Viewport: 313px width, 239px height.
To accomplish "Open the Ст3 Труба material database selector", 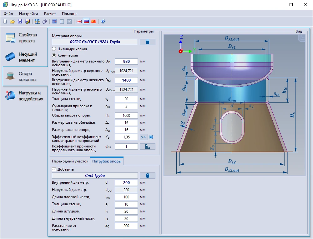I will coord(147,176).
